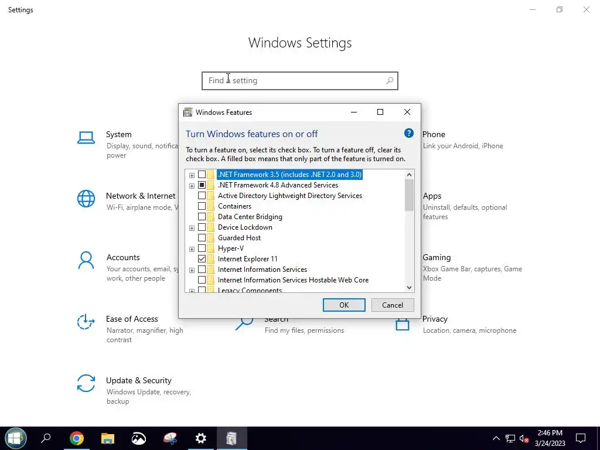600x450 pixels.
Task: Uncheck Internet Explorer 11
Action: [x=202, y=258]
